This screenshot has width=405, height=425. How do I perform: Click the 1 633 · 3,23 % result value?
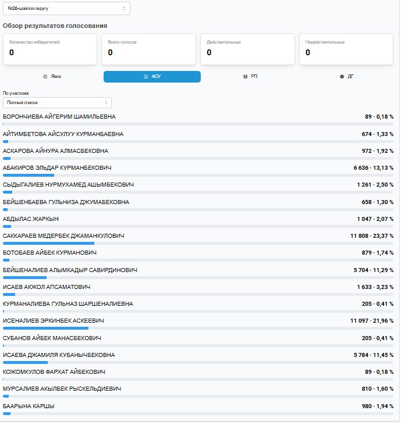coord(375,287)
